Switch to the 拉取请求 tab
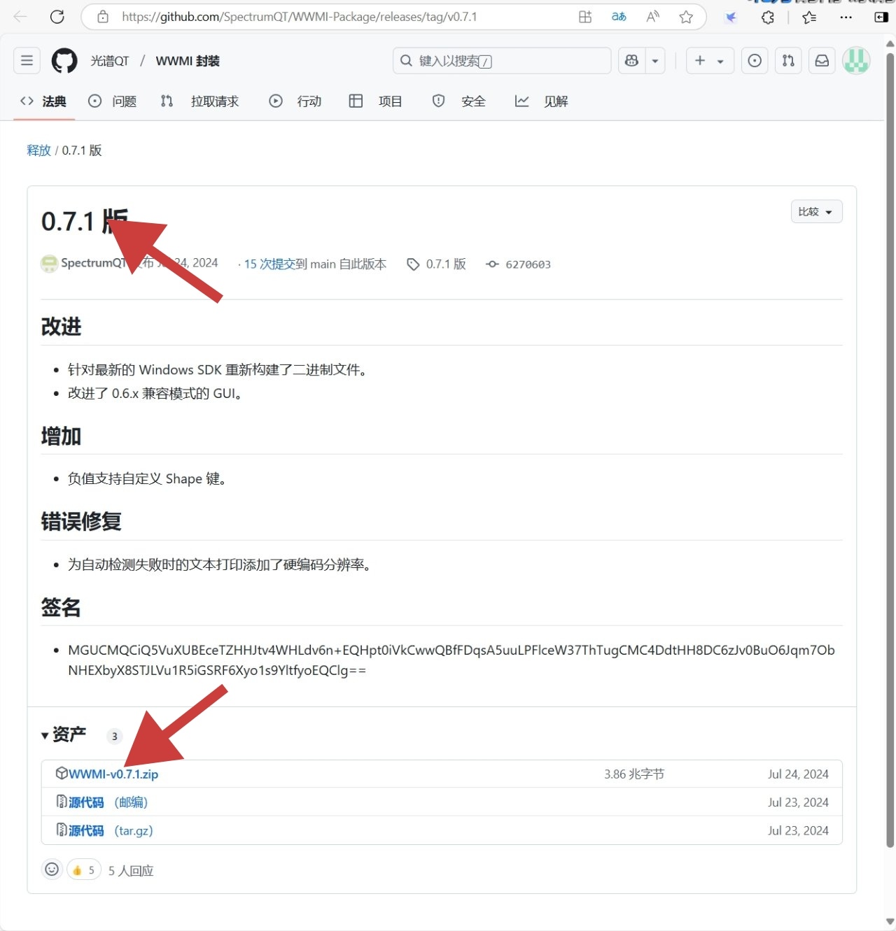 (200, 101)
